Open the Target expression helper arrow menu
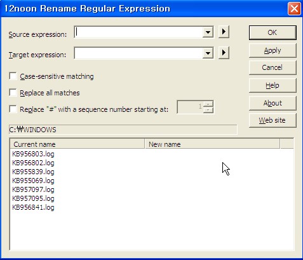This screenshot has width=303, height=260. click(x=224, y=52)
